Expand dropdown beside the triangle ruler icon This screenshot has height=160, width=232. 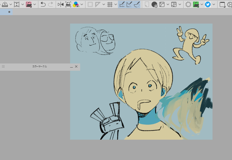(x=104, y=4)
